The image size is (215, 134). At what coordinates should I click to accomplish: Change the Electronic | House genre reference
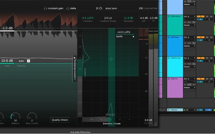click(111, 124)
